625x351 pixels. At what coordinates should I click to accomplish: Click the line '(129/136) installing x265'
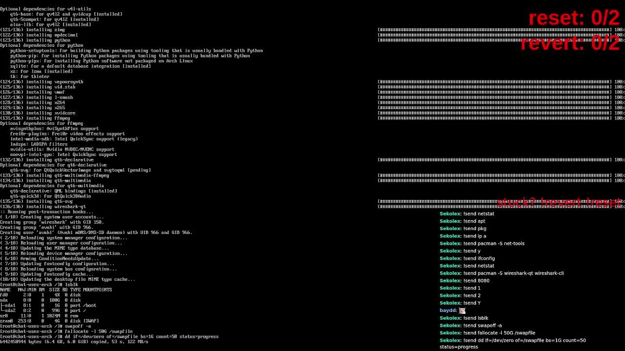tap(32, 108)
